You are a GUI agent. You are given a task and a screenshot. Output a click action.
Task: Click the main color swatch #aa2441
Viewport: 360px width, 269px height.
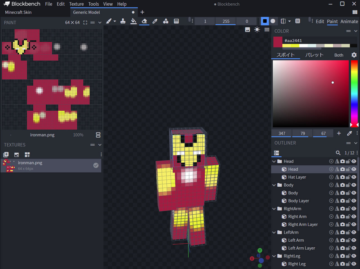tap(278, 42)
